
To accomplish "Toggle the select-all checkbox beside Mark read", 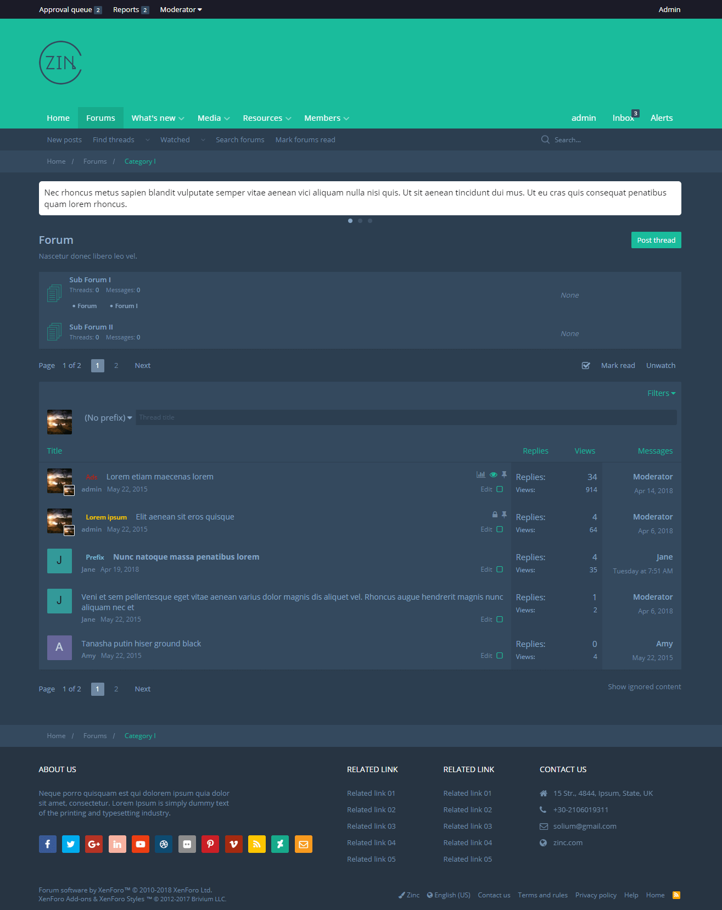I will [x=586, y=366].
